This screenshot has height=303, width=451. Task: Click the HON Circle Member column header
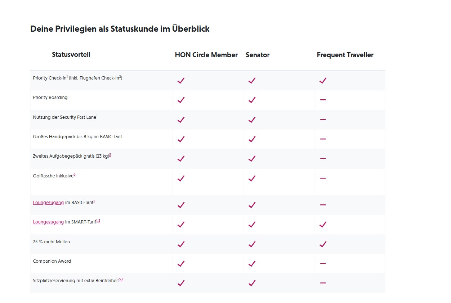pos(206,55)
